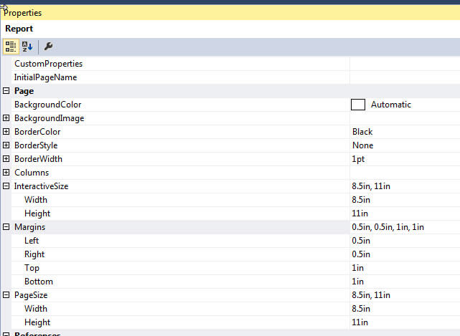Collapse the PageSize property
This screenshot has width=460, height=336.
point(6,295)
